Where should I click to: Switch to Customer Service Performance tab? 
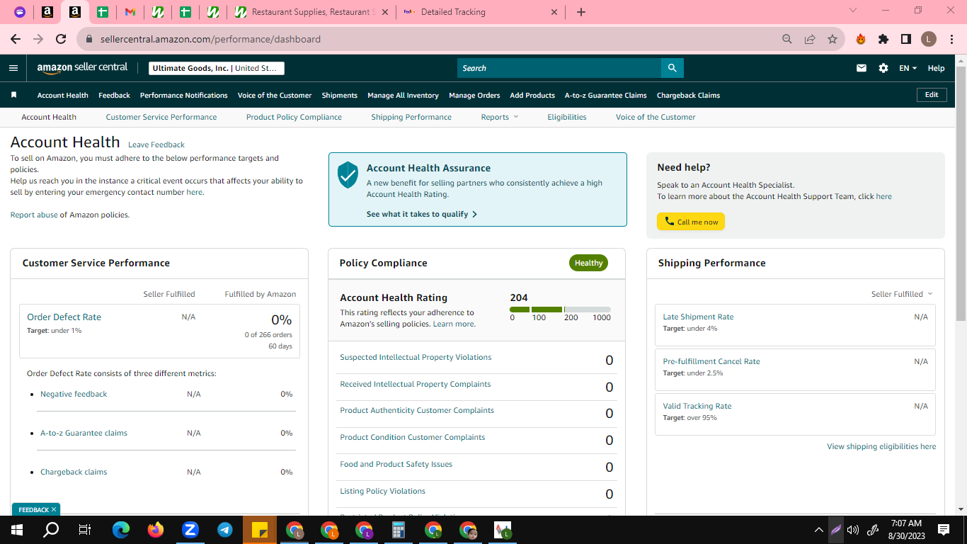(161, 117)
